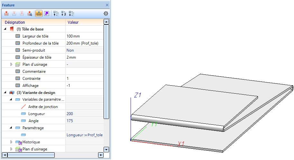Select the Longueur := Prof_tole entry
This screenshot has height=160, width=294.
click(85, 135)
